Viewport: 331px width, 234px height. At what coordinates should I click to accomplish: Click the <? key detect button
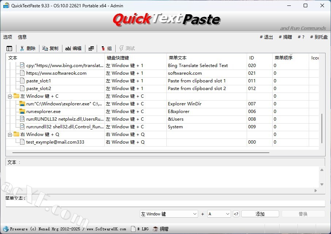click(236, 214)
